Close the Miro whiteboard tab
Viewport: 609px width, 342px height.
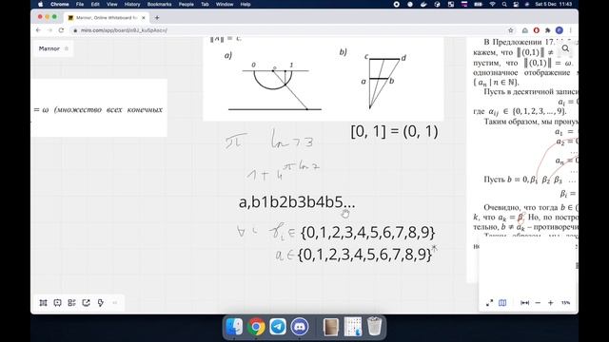(144, 18)
